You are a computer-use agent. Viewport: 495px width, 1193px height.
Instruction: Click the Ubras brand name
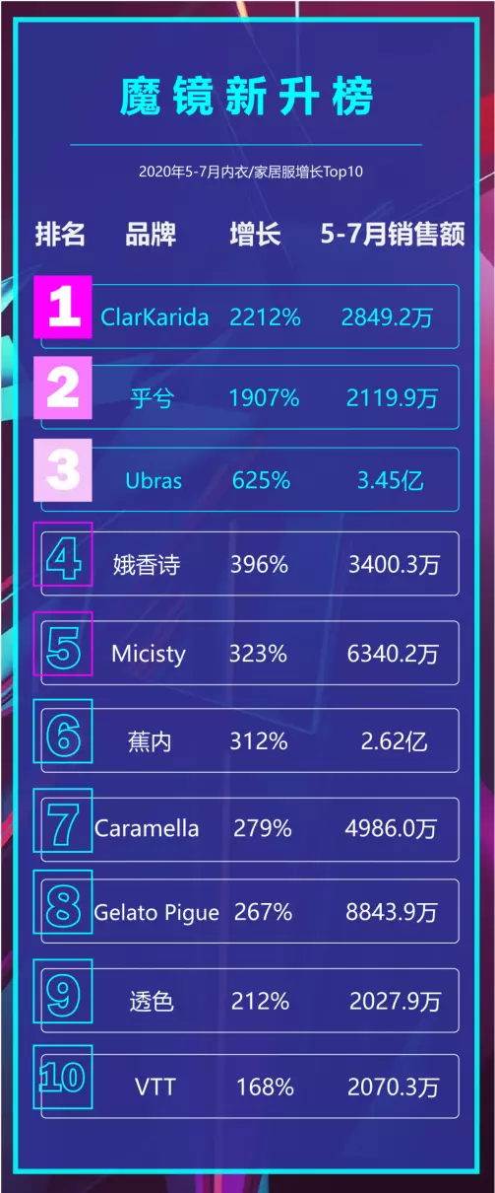point(154,481)
